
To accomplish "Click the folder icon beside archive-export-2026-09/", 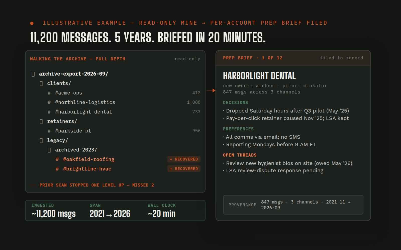I will (33, 74).
